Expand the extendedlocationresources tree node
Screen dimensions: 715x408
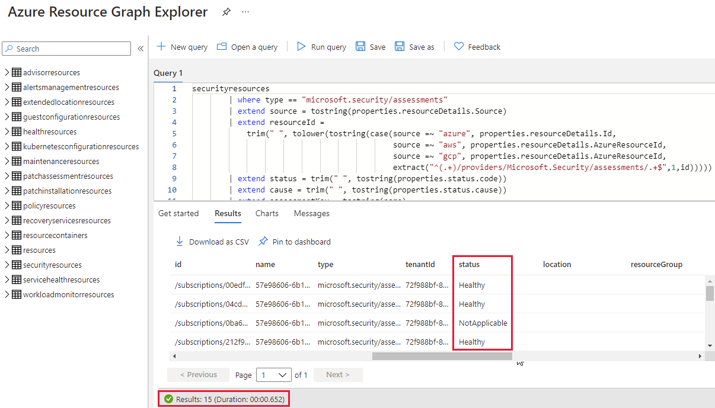point(7,102)
